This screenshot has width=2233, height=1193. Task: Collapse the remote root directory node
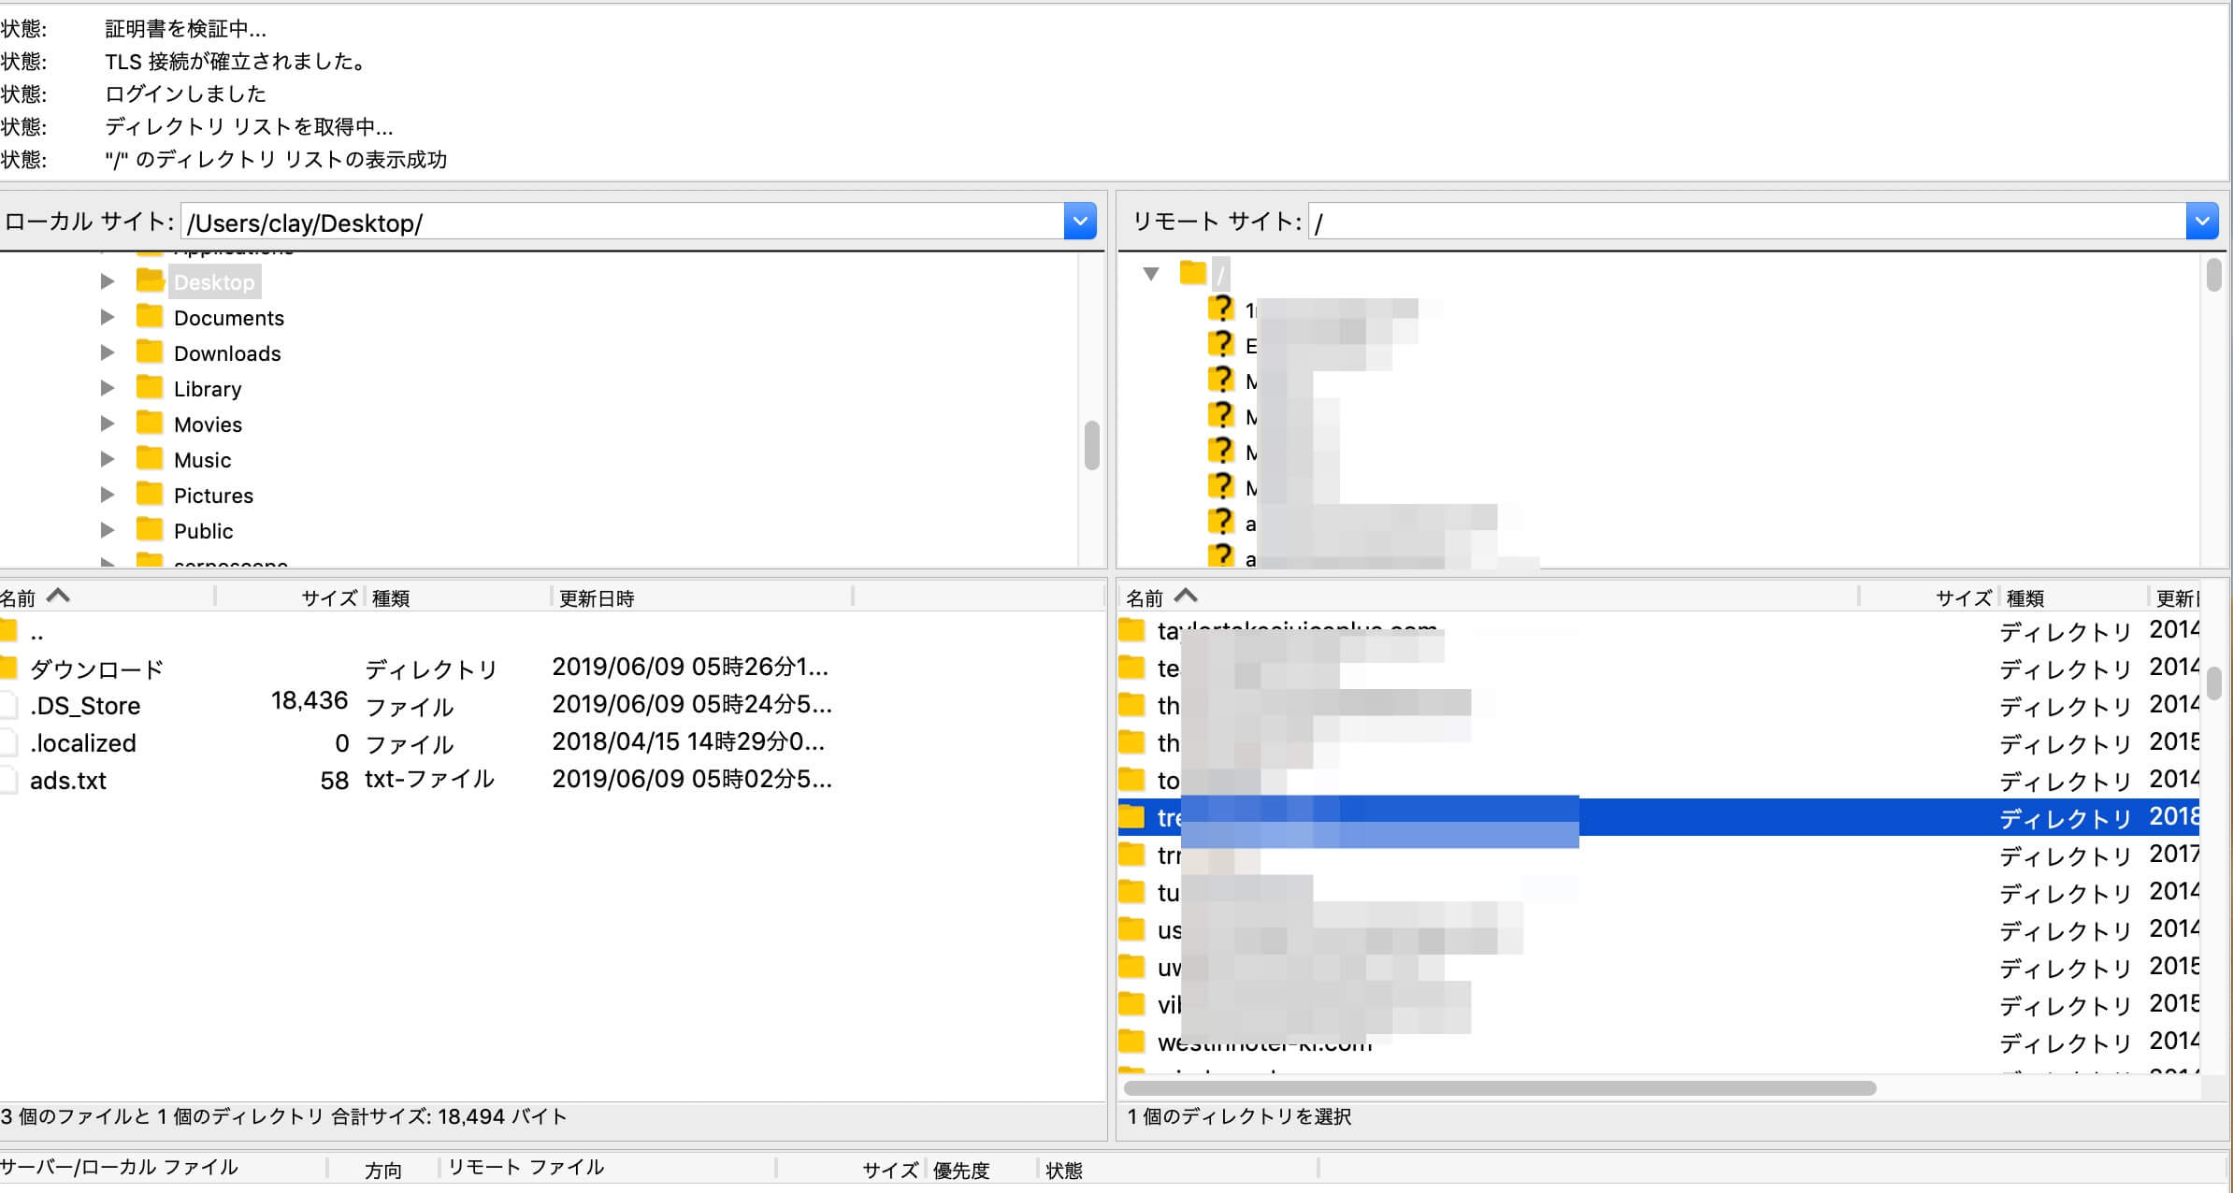[x=1151, y=274]
